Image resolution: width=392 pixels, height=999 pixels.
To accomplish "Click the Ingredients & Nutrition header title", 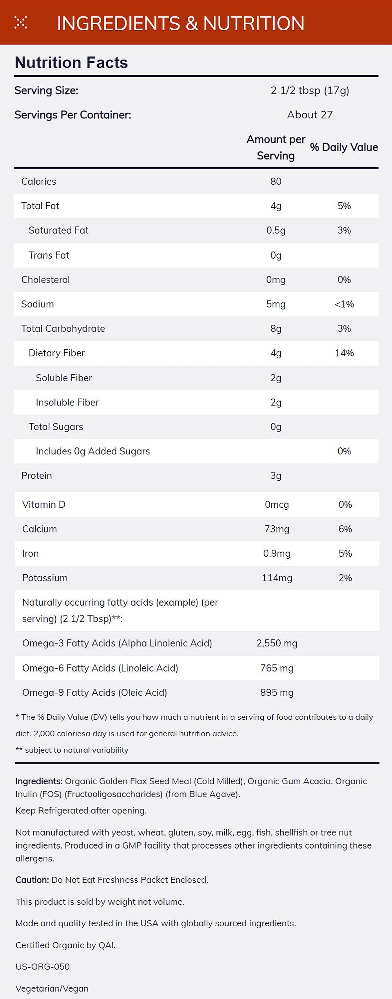I will click(180, 24).
